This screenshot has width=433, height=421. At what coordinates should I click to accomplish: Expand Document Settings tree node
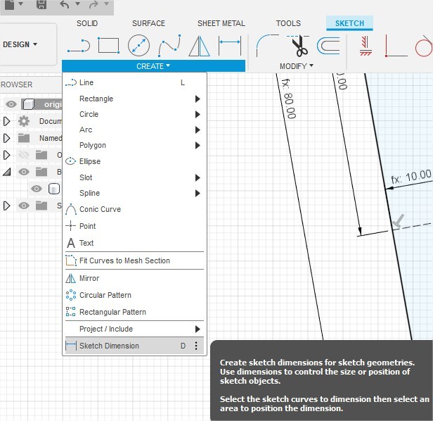(6, 121)
